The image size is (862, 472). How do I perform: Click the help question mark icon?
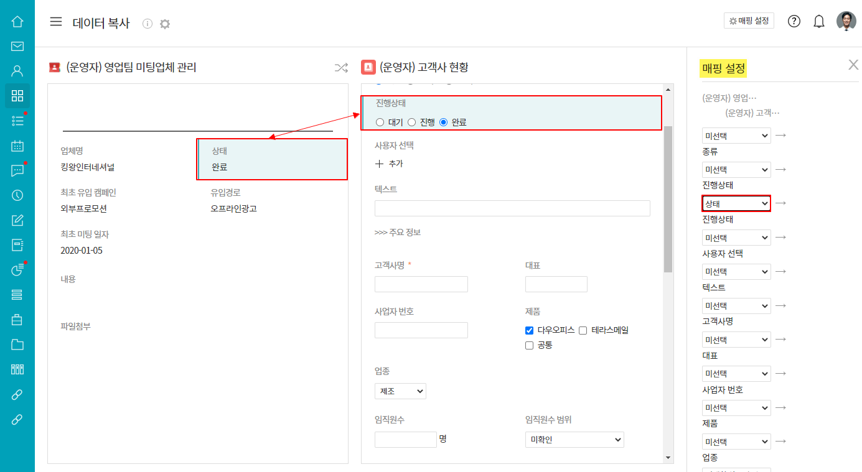794,21
